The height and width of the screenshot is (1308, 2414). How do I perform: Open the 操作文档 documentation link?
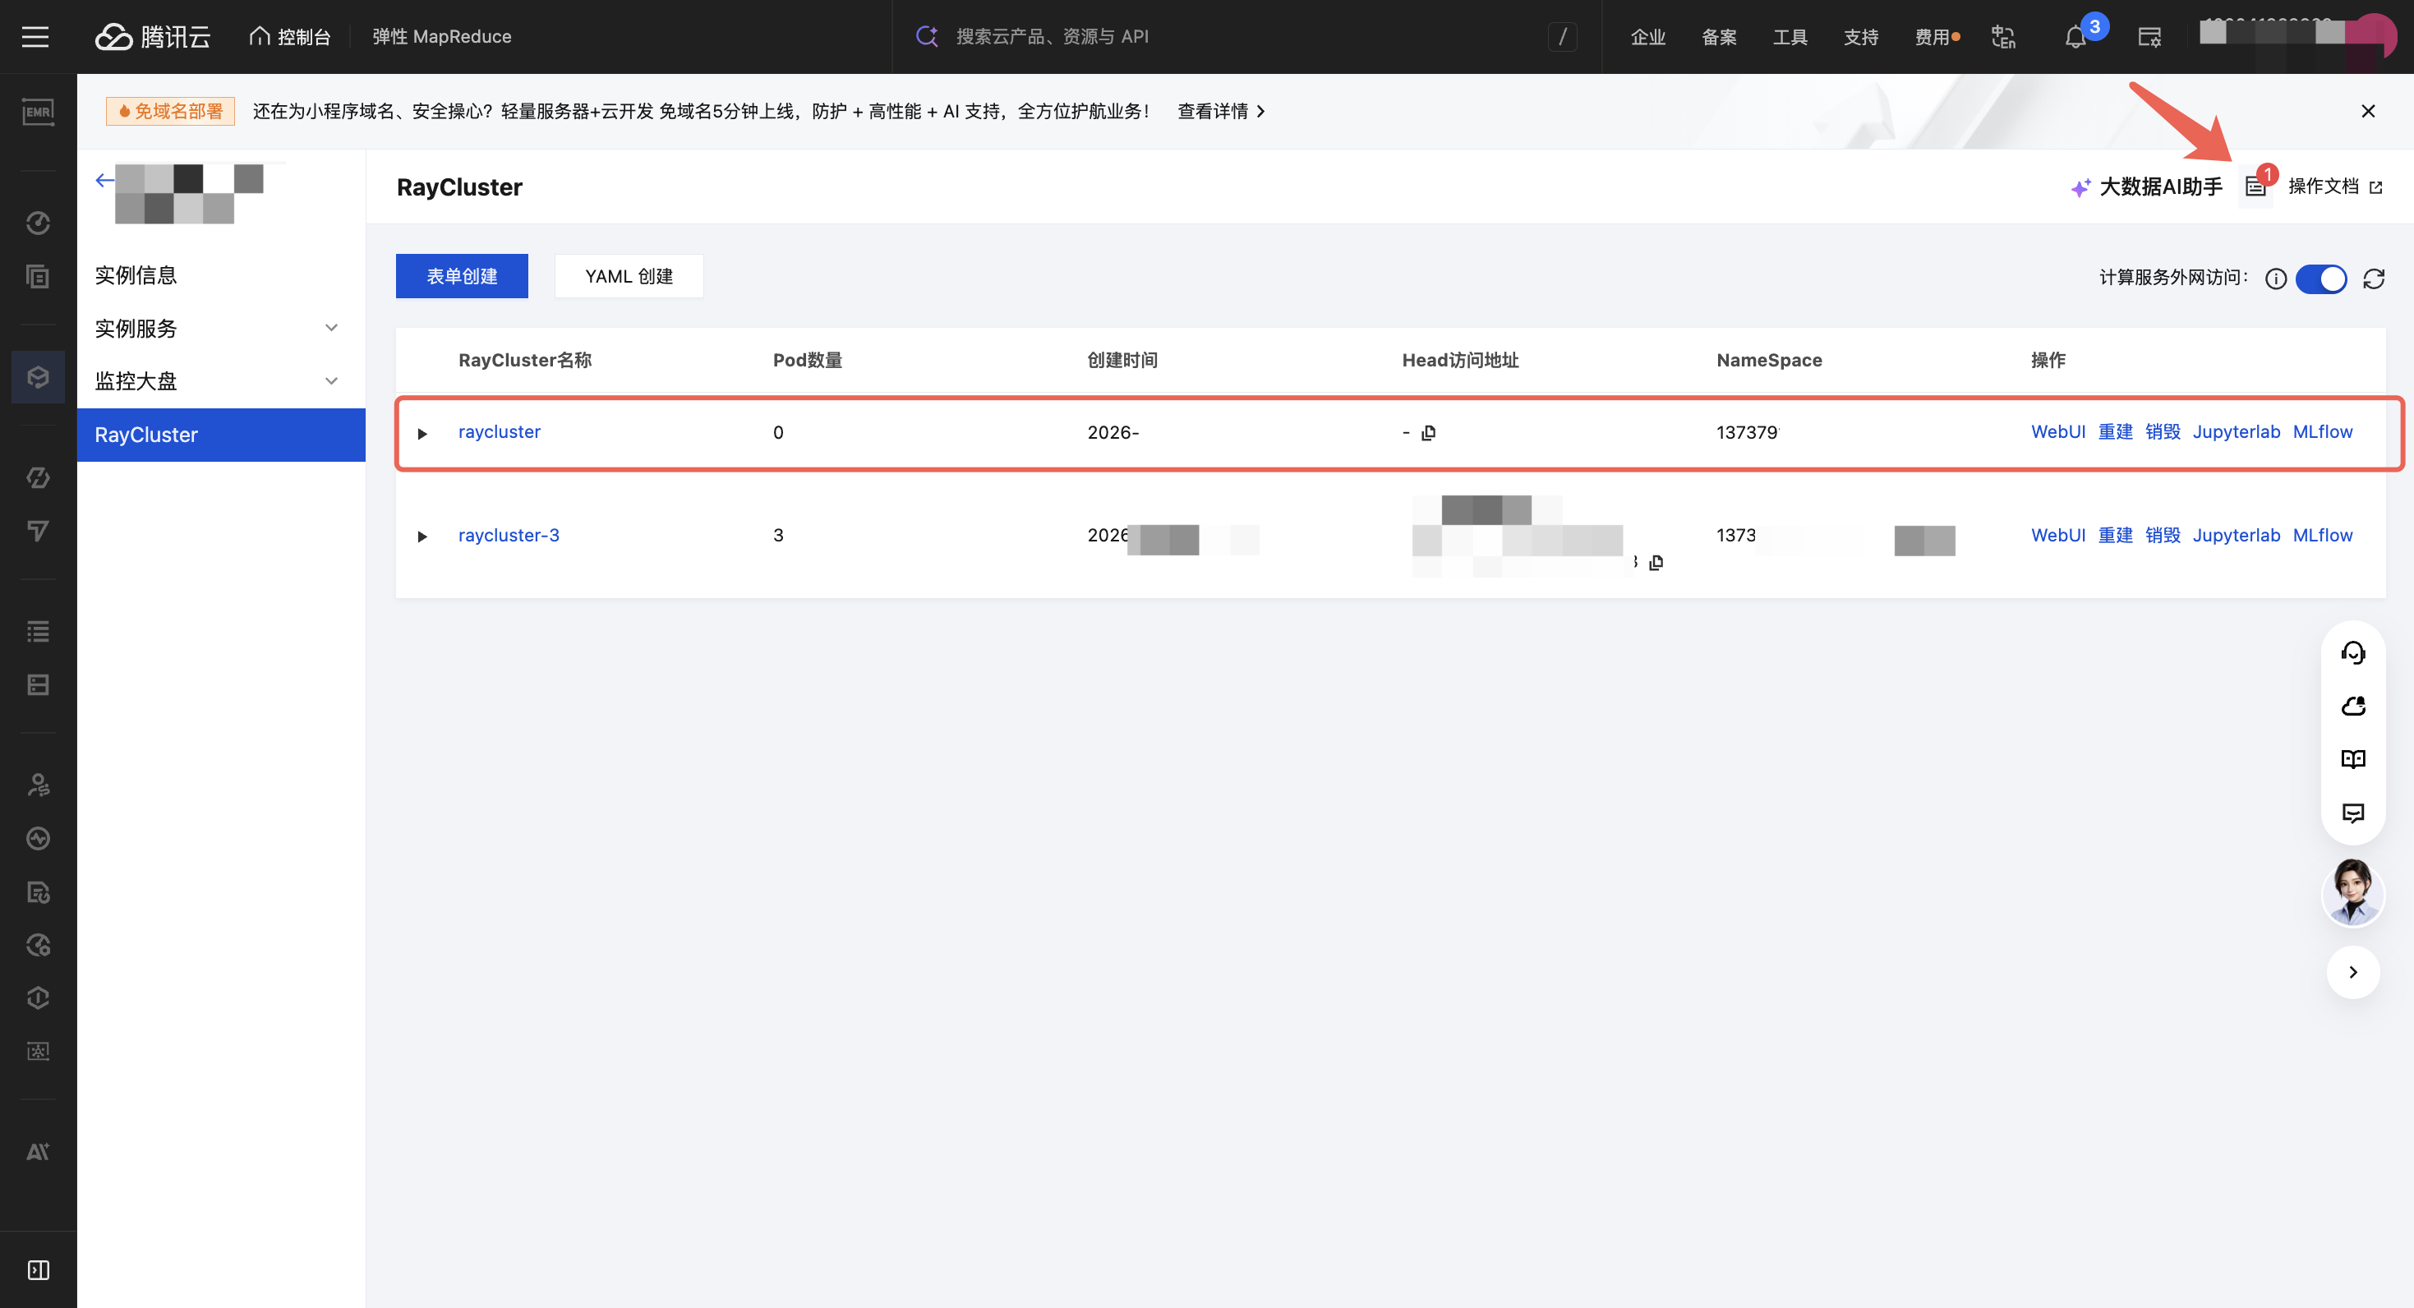pyautogui.click(x=2335, y=187)
